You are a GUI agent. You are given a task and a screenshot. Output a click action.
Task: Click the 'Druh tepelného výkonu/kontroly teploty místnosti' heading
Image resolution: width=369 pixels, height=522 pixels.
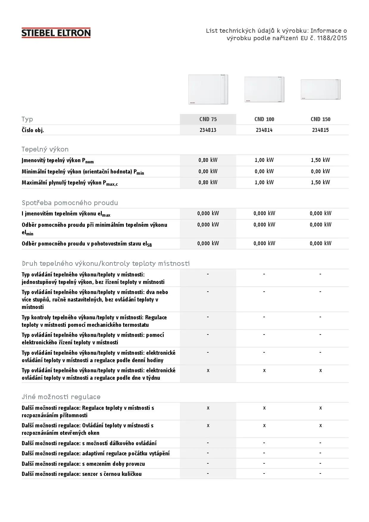pos(106,264)
